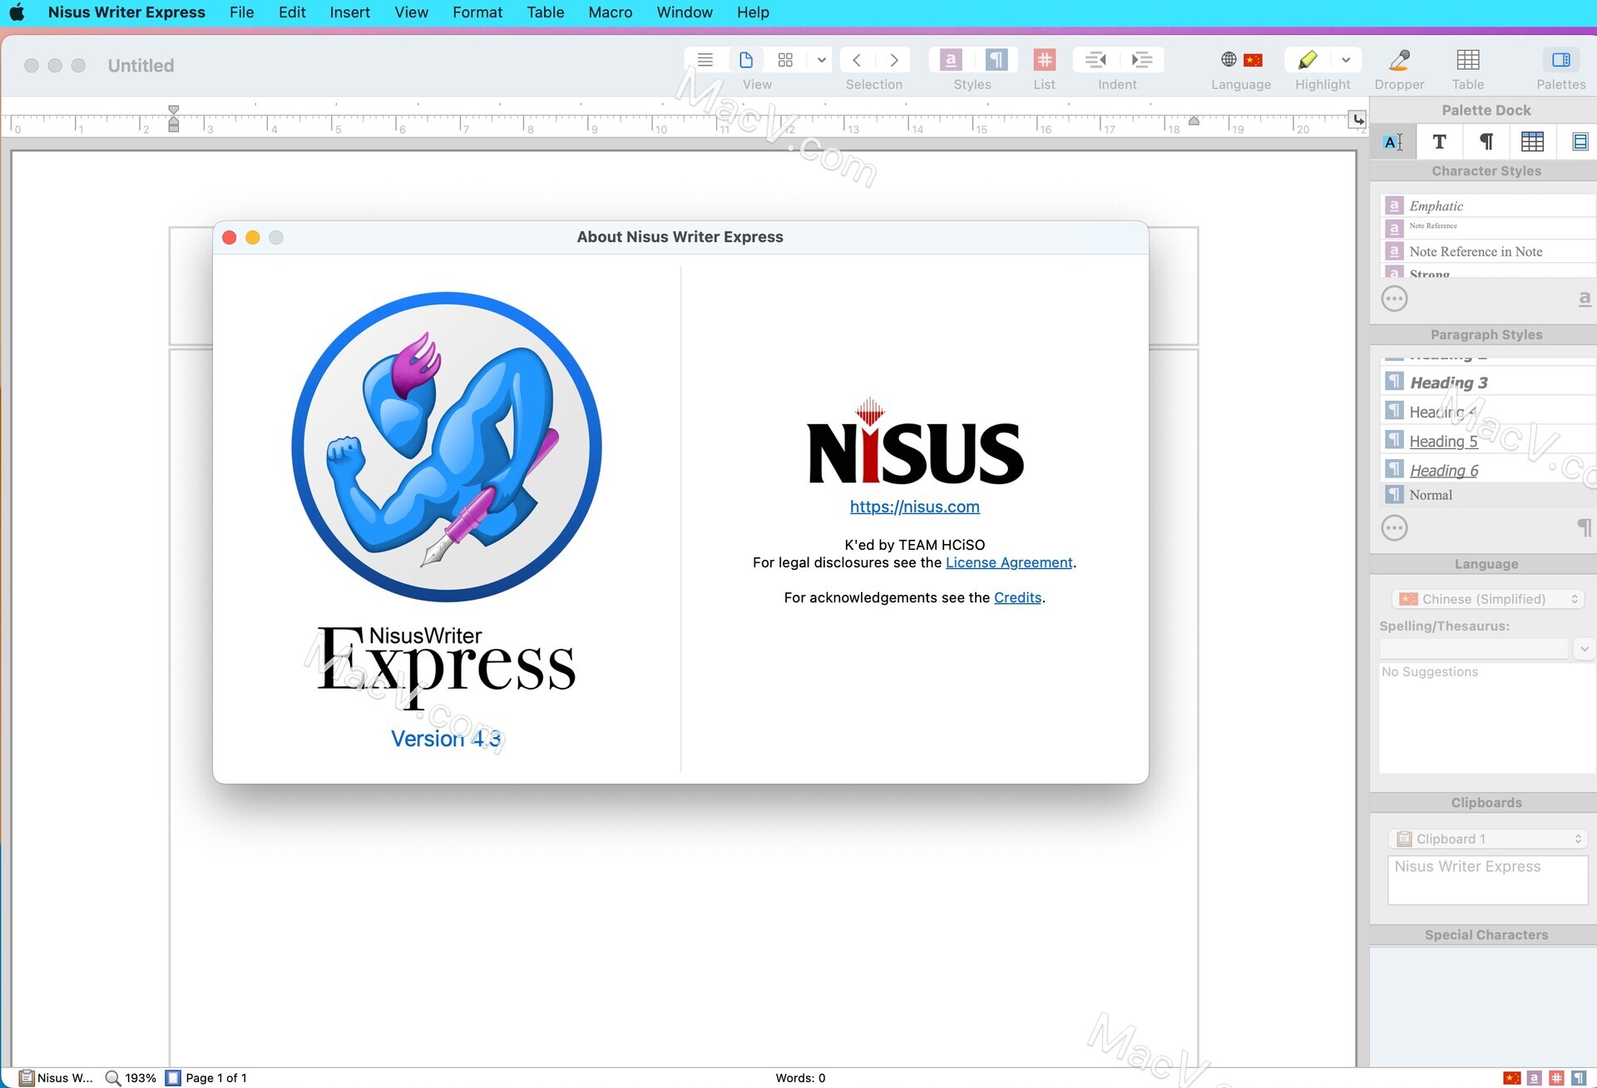
Task: Open the Apple menu
Action: click(17, 12)
